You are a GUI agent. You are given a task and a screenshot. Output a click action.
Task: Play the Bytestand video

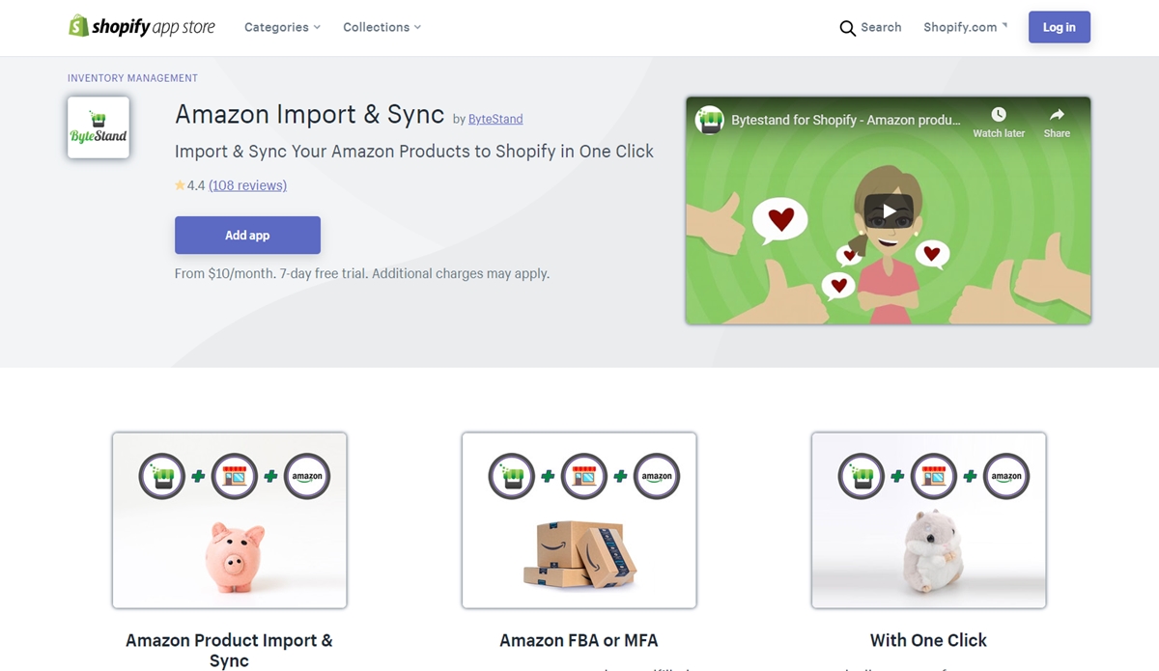tap(889, 211)
